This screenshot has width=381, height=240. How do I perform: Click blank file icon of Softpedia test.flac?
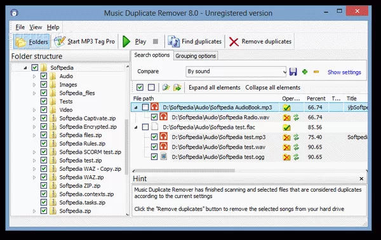[154, 127]
